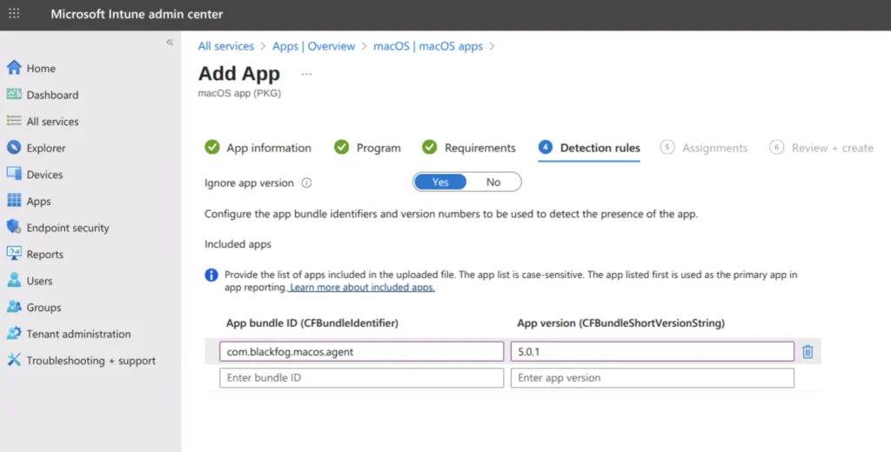The width and height of the screenshot is (891, 452).
Task: Click the step 6 number badge
Action: click(x=776, y=147)
